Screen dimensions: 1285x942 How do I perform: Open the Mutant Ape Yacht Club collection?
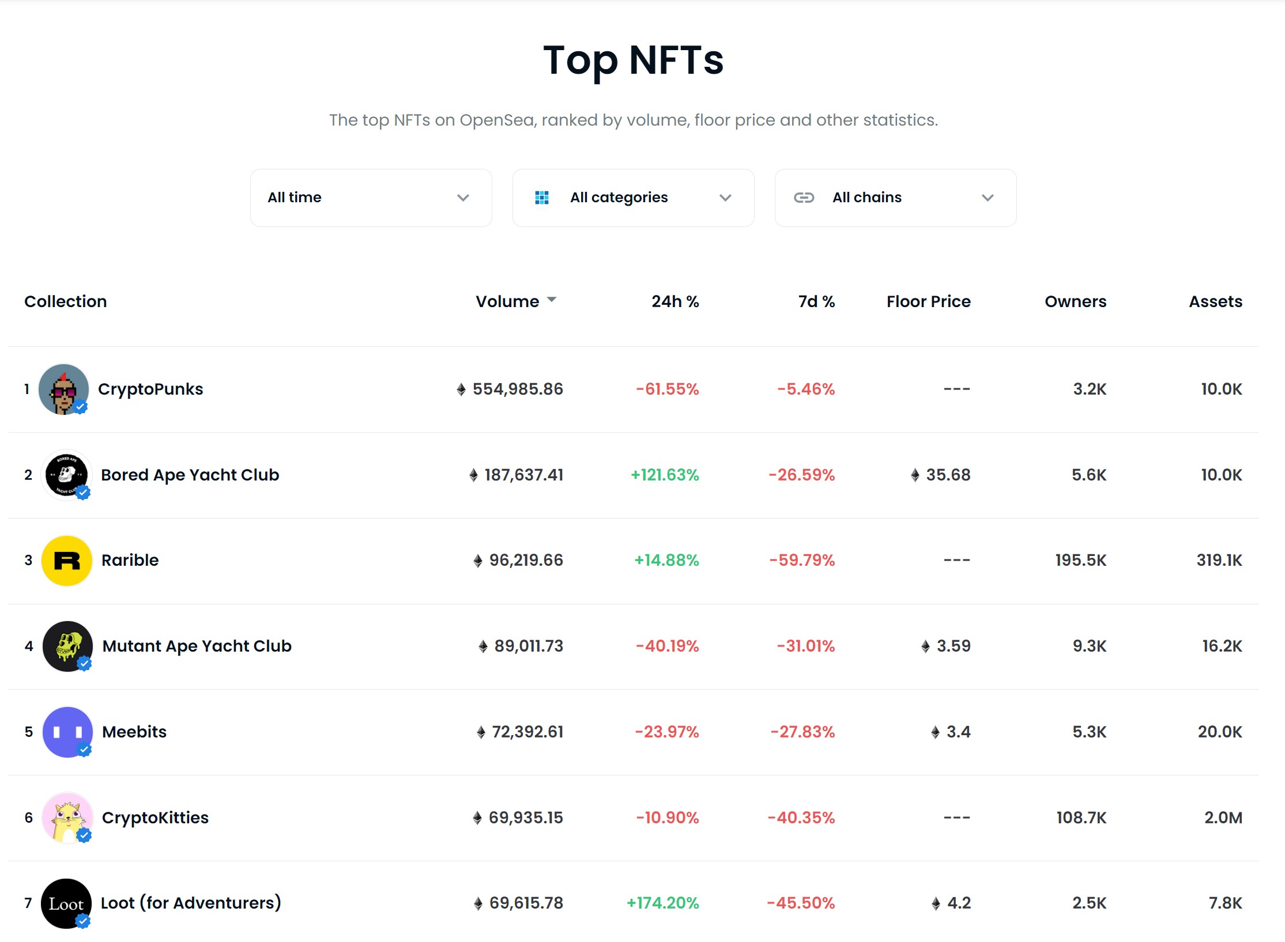(x=197, y=646)
